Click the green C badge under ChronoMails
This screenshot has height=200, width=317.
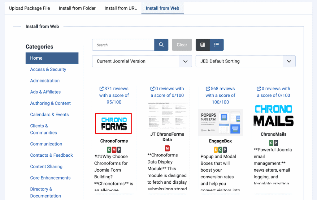271,143
